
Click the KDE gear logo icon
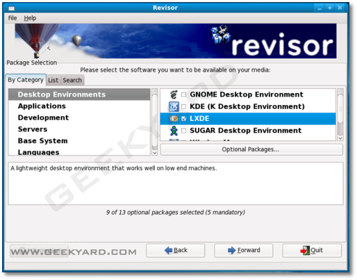point(174,106)
